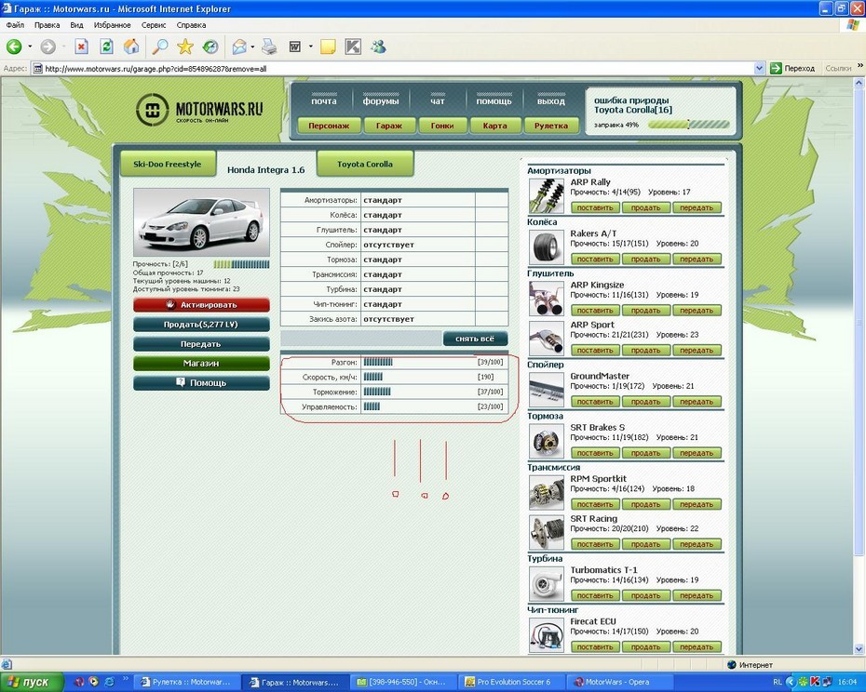Switch to the Toyota Corolla tab
Screen dimensions: 866x692
coord(365,164)
